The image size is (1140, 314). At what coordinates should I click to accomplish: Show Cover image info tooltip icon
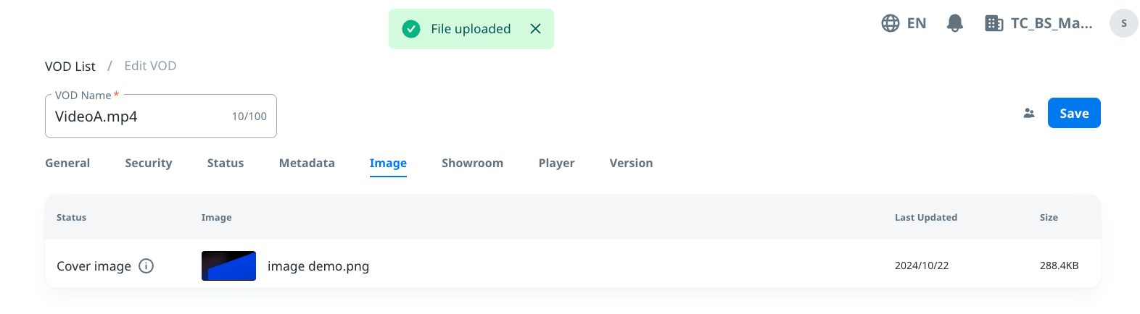[x=146, y=266]
